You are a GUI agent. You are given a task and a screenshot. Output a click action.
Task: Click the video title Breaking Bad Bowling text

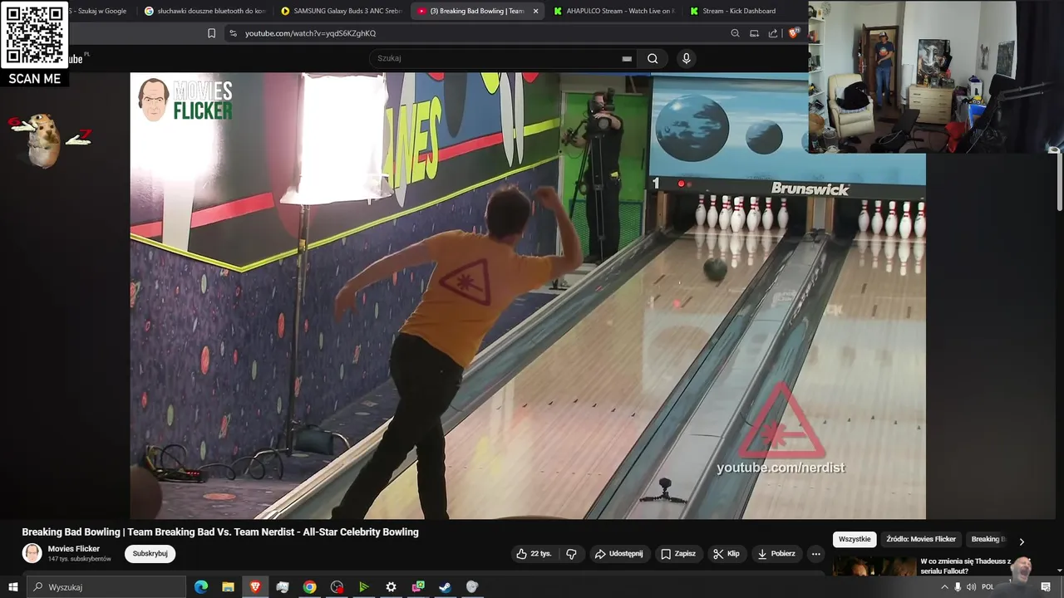[220, 532]
